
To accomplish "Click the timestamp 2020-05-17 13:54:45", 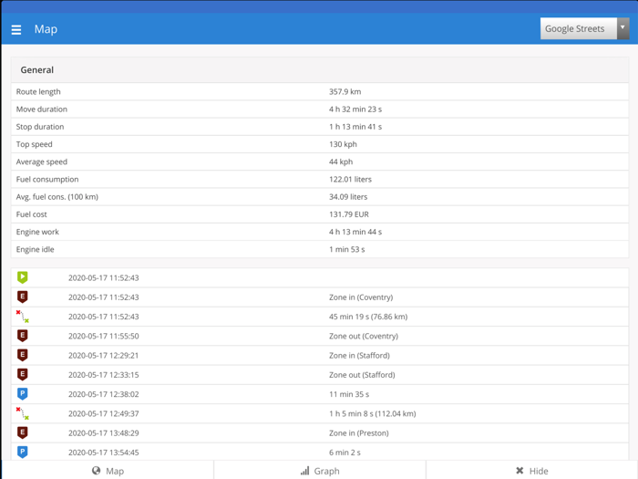I will (x=103, y=453).
